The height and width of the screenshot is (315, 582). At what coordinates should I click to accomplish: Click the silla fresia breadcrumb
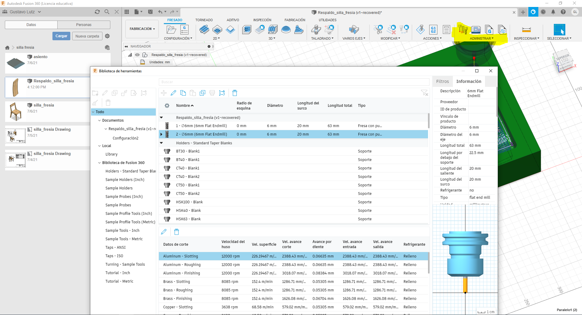(x=25, y=48)
